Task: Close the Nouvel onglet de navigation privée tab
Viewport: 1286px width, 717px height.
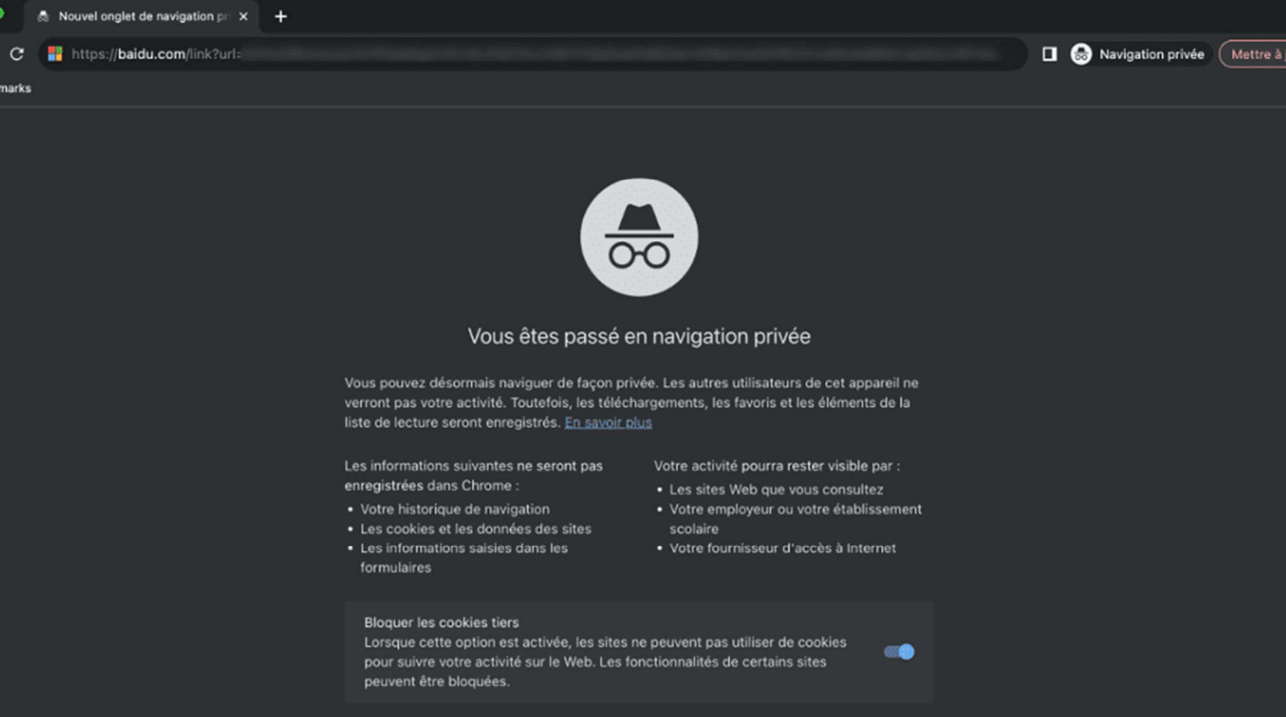Action: [243, 16]
